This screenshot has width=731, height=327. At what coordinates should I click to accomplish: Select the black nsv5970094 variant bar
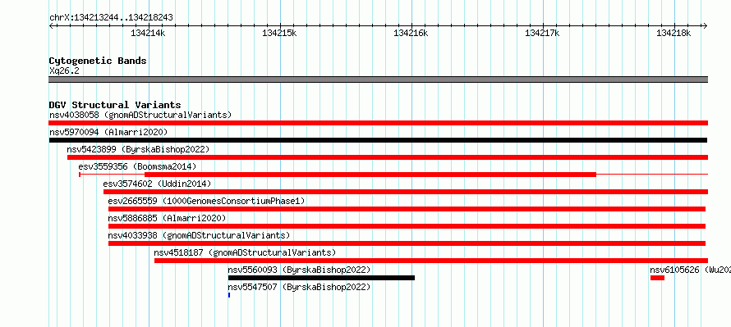[378, 140]
